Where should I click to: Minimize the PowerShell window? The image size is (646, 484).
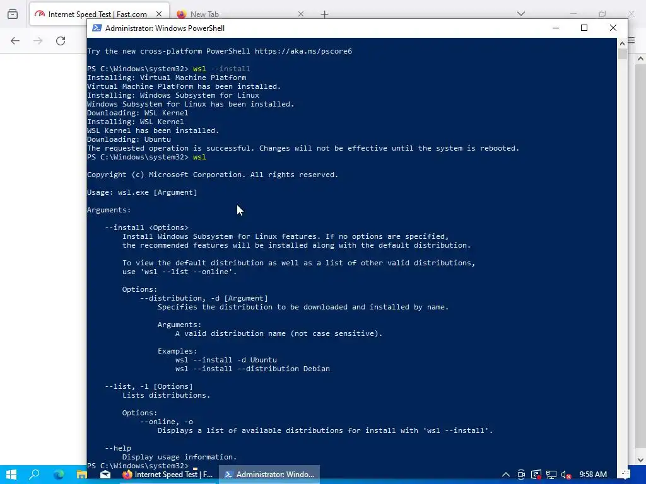[x=556, y=28]
